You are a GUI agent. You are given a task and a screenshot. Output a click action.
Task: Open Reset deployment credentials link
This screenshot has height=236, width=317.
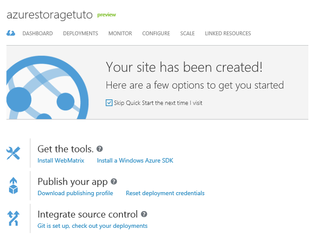[x=165, y=193]
